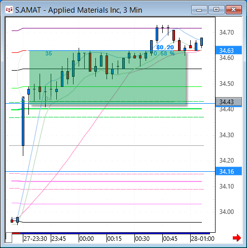Click the 00:45 time axis label
Viewport: 247px width, 248px height.
pyautogui.click(x=170, y=239)
